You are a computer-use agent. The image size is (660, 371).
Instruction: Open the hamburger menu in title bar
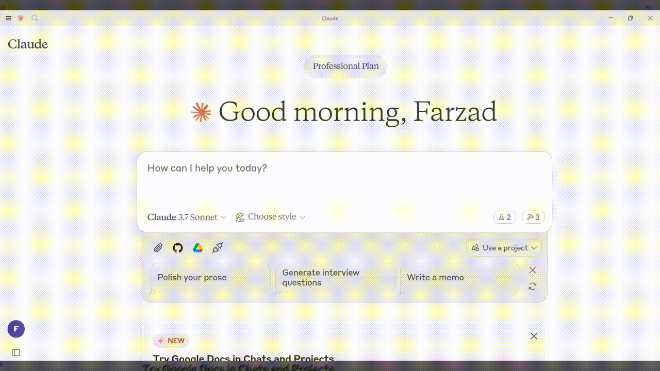pos(8,18)
